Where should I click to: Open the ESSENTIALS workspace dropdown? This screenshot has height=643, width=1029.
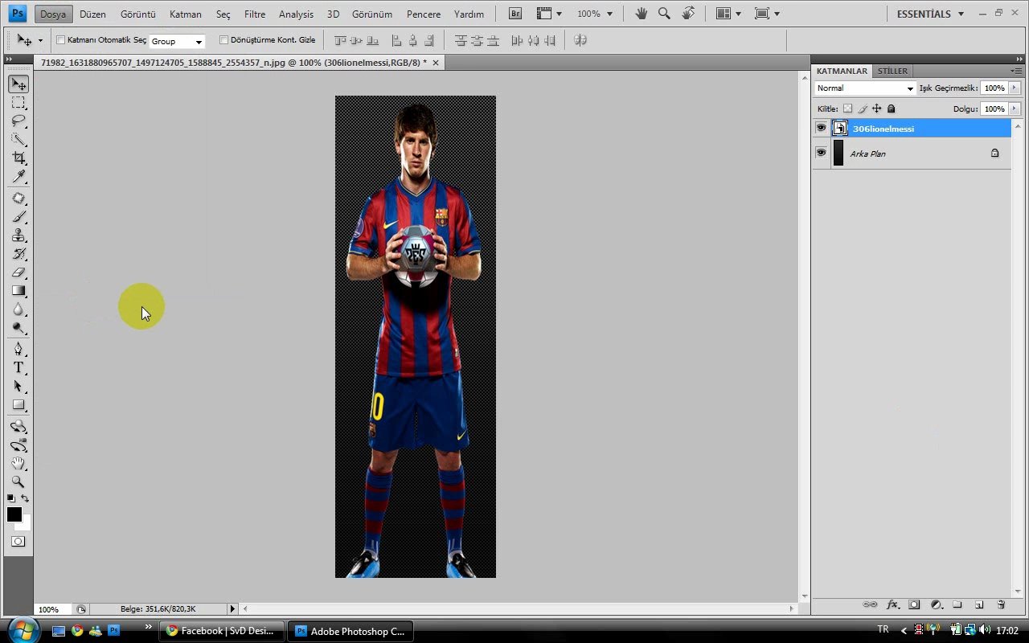point(931,14)
